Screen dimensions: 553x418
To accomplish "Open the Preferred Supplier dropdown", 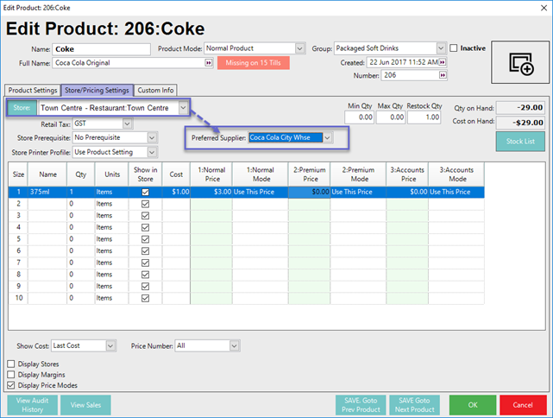I will [x=327, y=137].
